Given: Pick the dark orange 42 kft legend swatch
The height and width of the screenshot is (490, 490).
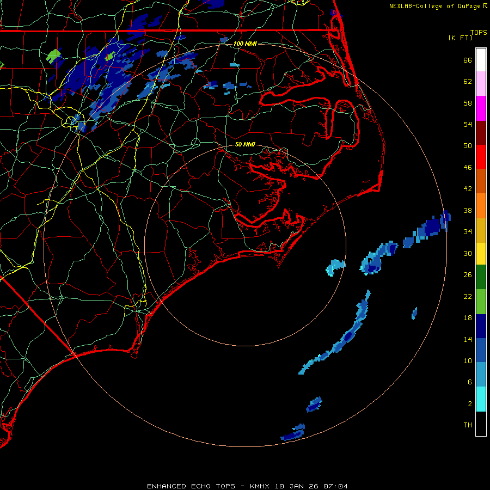Looking at the screenshot, I should (481, 181).
